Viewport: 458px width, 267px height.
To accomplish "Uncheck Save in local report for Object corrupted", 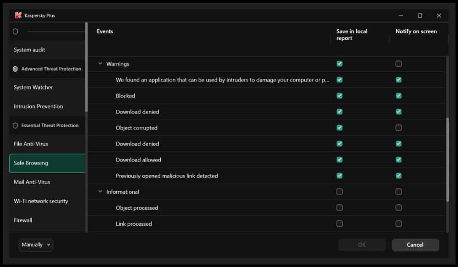I will pos(339,128).
